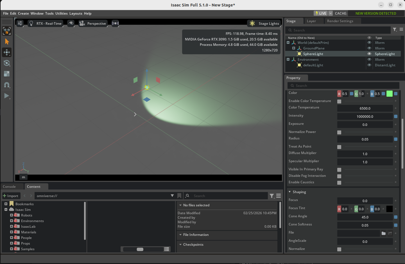The width and height of the screenshot is (405, 264).
Task: Select the Rotate tool in left toolbar
Action: (7, 63)
